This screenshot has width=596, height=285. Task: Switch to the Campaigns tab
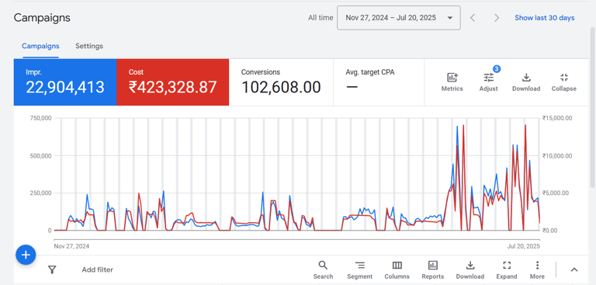(x=40, y=46)
